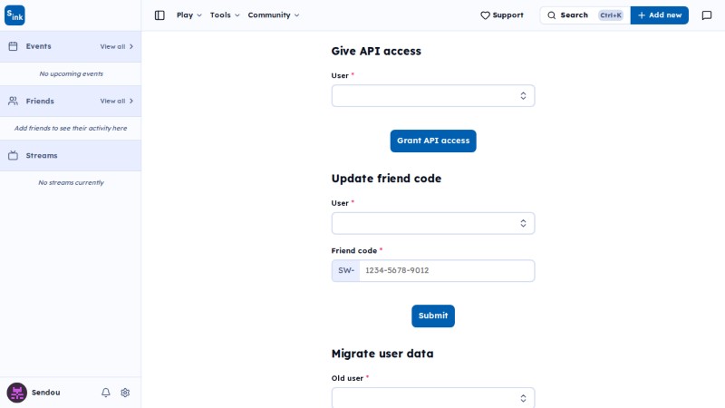Click the Tools menu chevron

[237, 15]
